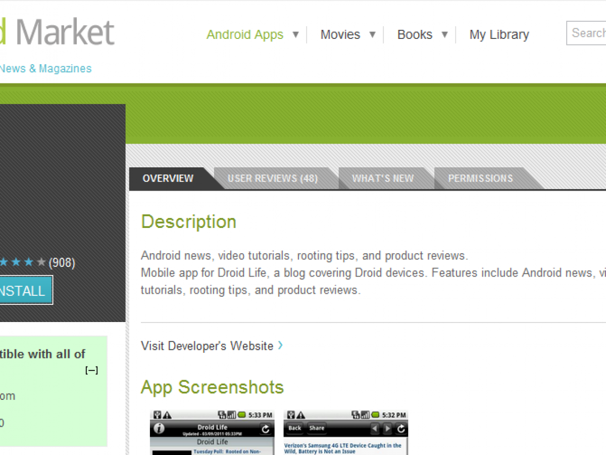Screen dimensions: 606x455
Task: Click the left arrow icon in second screenshot
Action: (x=375, y=429)
